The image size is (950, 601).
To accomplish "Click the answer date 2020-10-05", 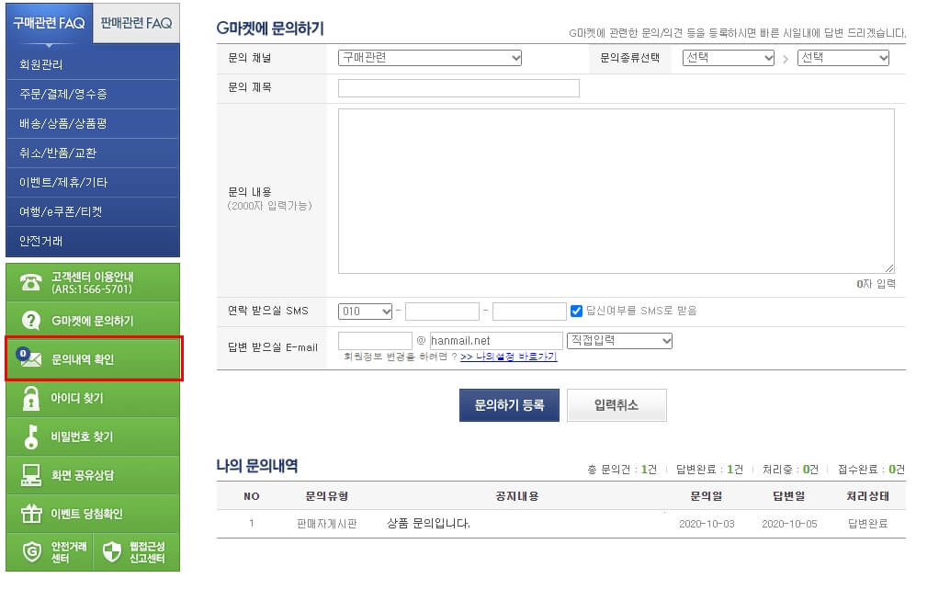I will (789, 524).
